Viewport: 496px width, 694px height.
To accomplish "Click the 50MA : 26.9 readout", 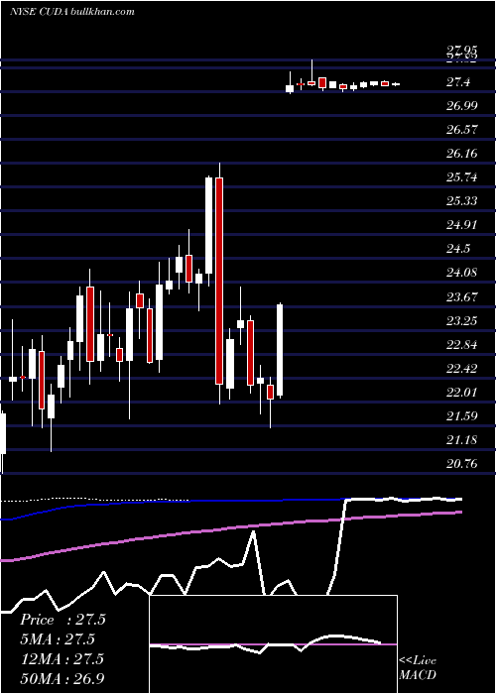I will click(x=62, y=679).
